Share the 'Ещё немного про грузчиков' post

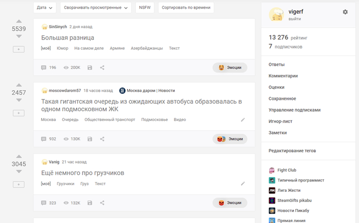point(102,202)
